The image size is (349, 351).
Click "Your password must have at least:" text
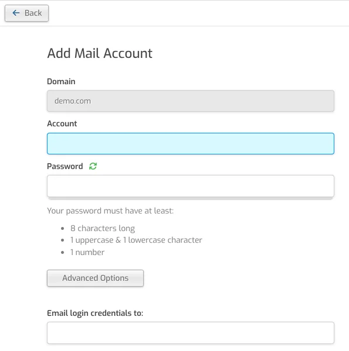pyautogui.click(x=110, y=211)
